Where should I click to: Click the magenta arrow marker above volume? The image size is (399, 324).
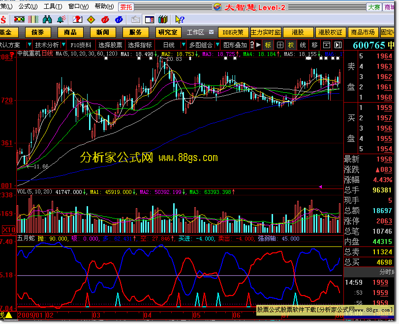320,187
